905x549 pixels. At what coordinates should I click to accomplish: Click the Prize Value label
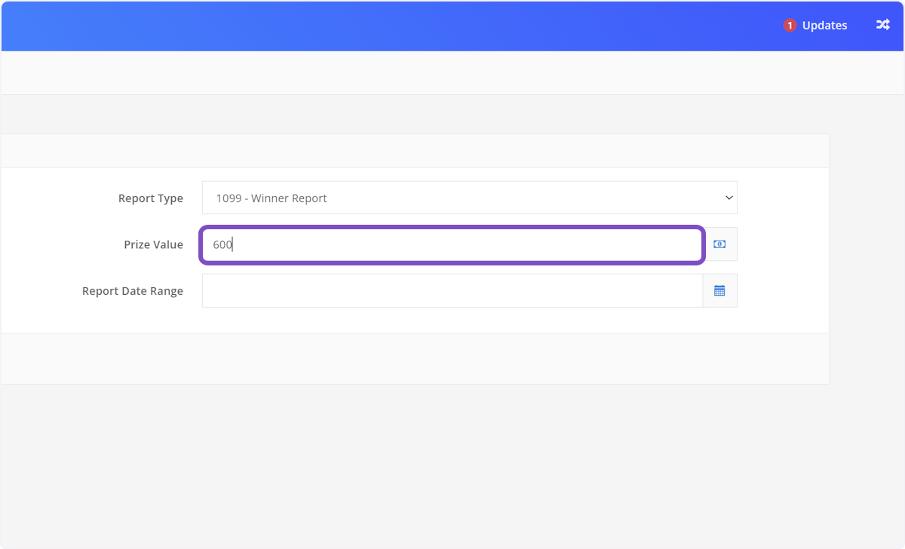click(154, 244)
